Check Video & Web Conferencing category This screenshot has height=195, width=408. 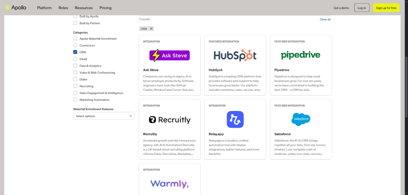75,72
